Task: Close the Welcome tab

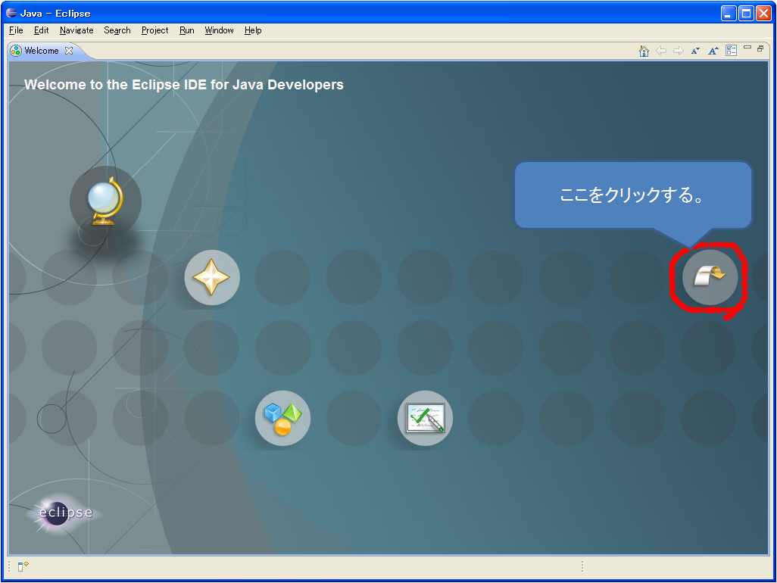Action: [69, 51]
